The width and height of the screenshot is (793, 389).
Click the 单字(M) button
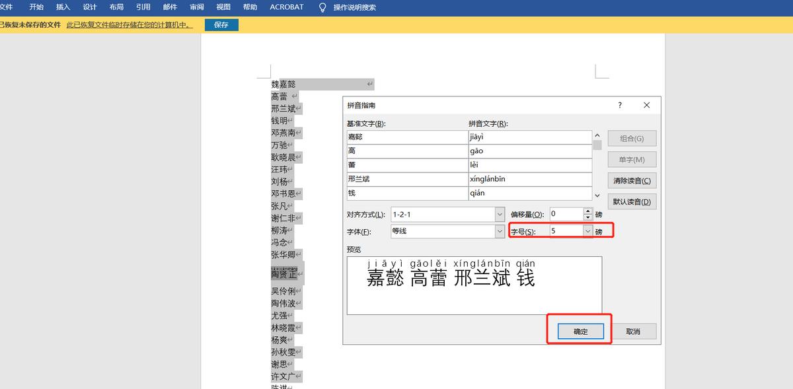click(631, 159)
